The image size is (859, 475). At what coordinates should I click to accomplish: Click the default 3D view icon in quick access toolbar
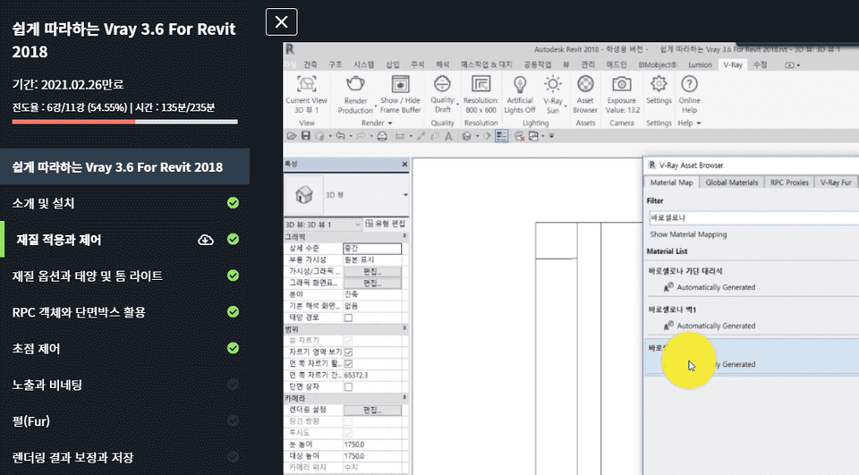coord(466,136)
